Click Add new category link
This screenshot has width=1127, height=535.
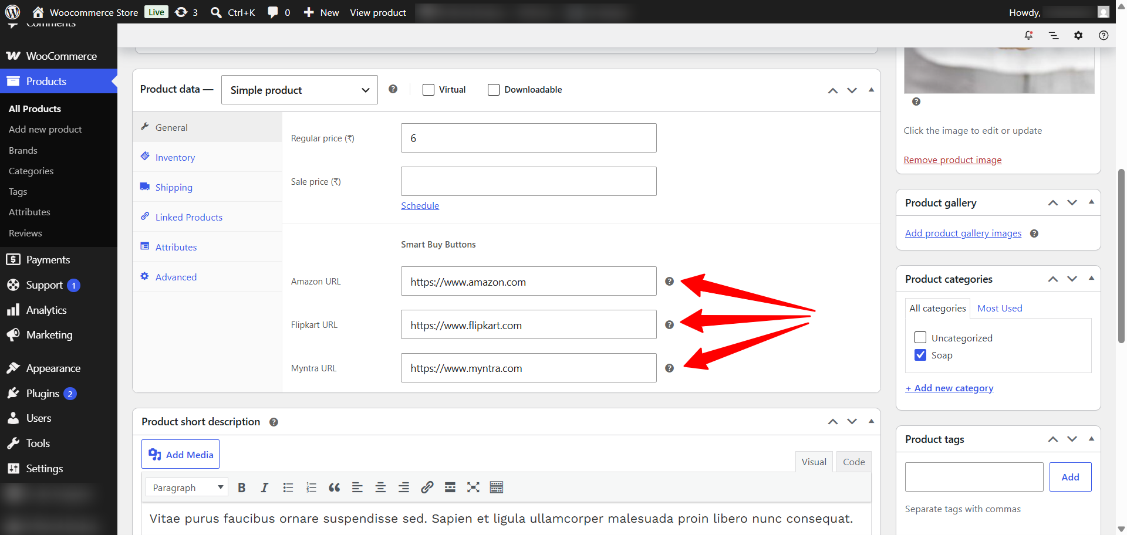point(949,388)
